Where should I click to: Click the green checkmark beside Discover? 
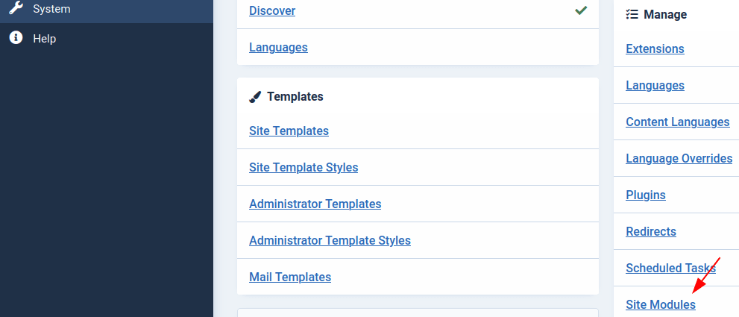click(x=580, y=10)
